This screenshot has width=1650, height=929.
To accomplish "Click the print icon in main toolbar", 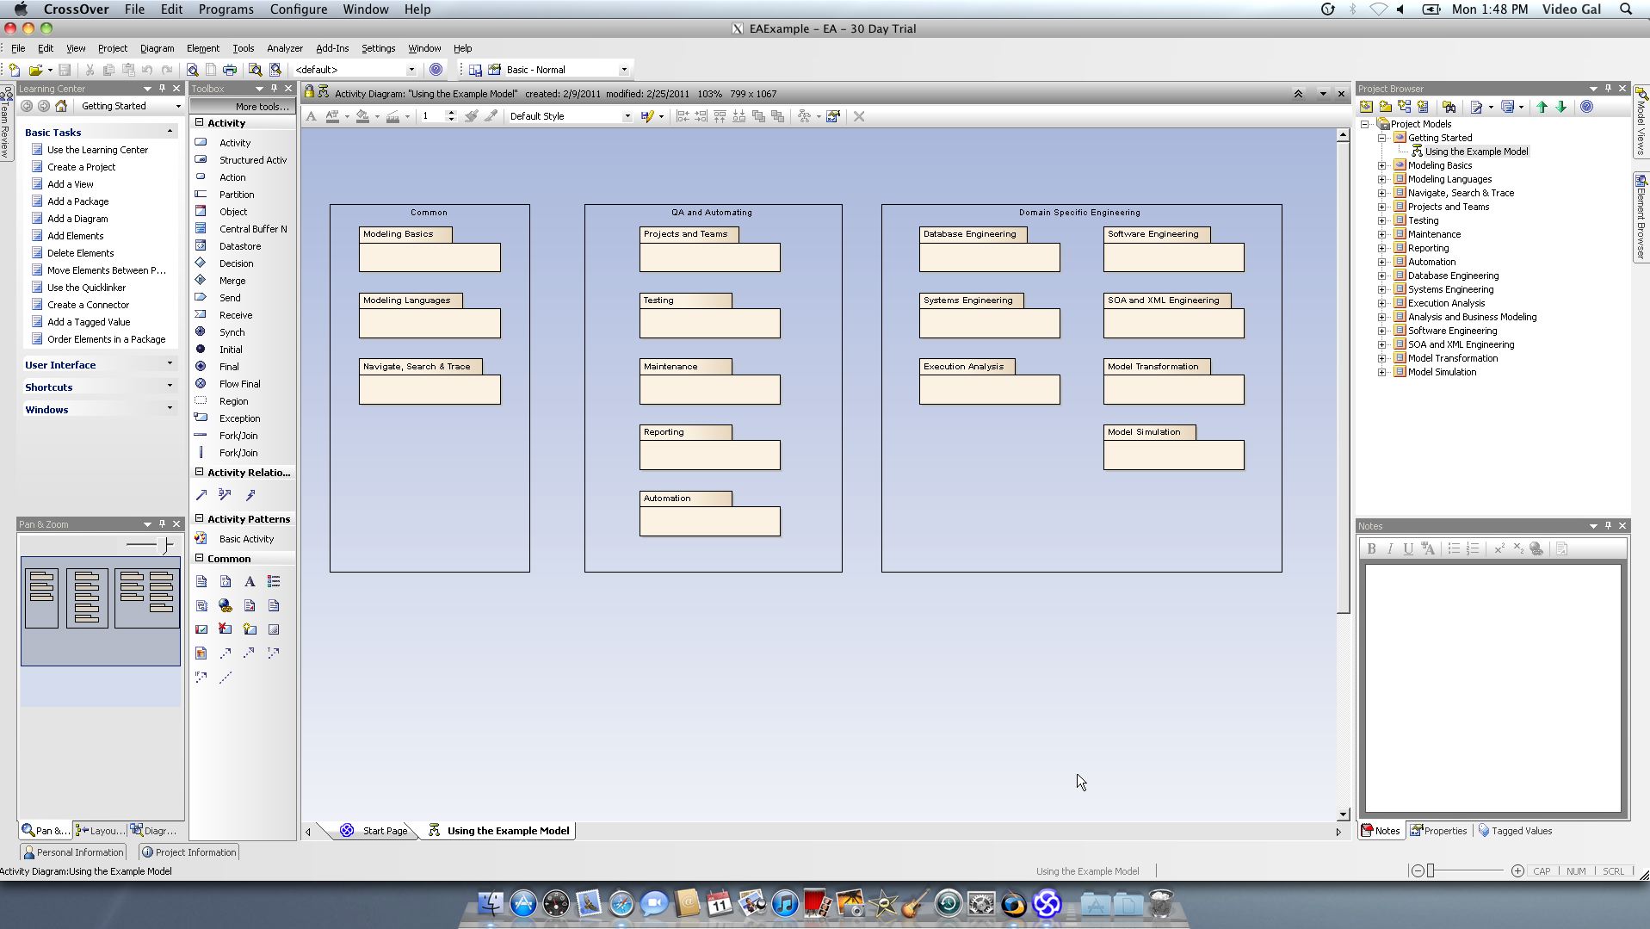I will (230, 70).
